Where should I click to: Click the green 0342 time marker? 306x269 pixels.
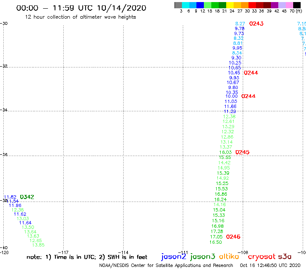pos(27,197)
